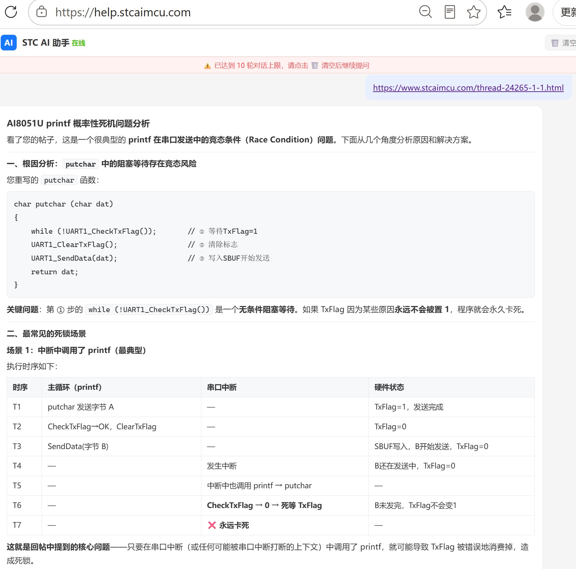This screenshot has height=569, width=576.
Task: Reload the page with the refresh icon
Action: (x=11, y=12)
